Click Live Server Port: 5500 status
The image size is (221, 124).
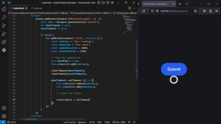coord(119,122)
